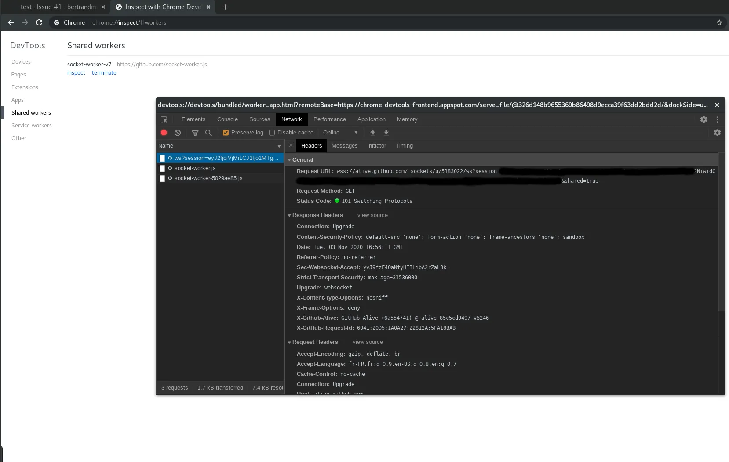Open network search magnifier

[x=208, y=133]
